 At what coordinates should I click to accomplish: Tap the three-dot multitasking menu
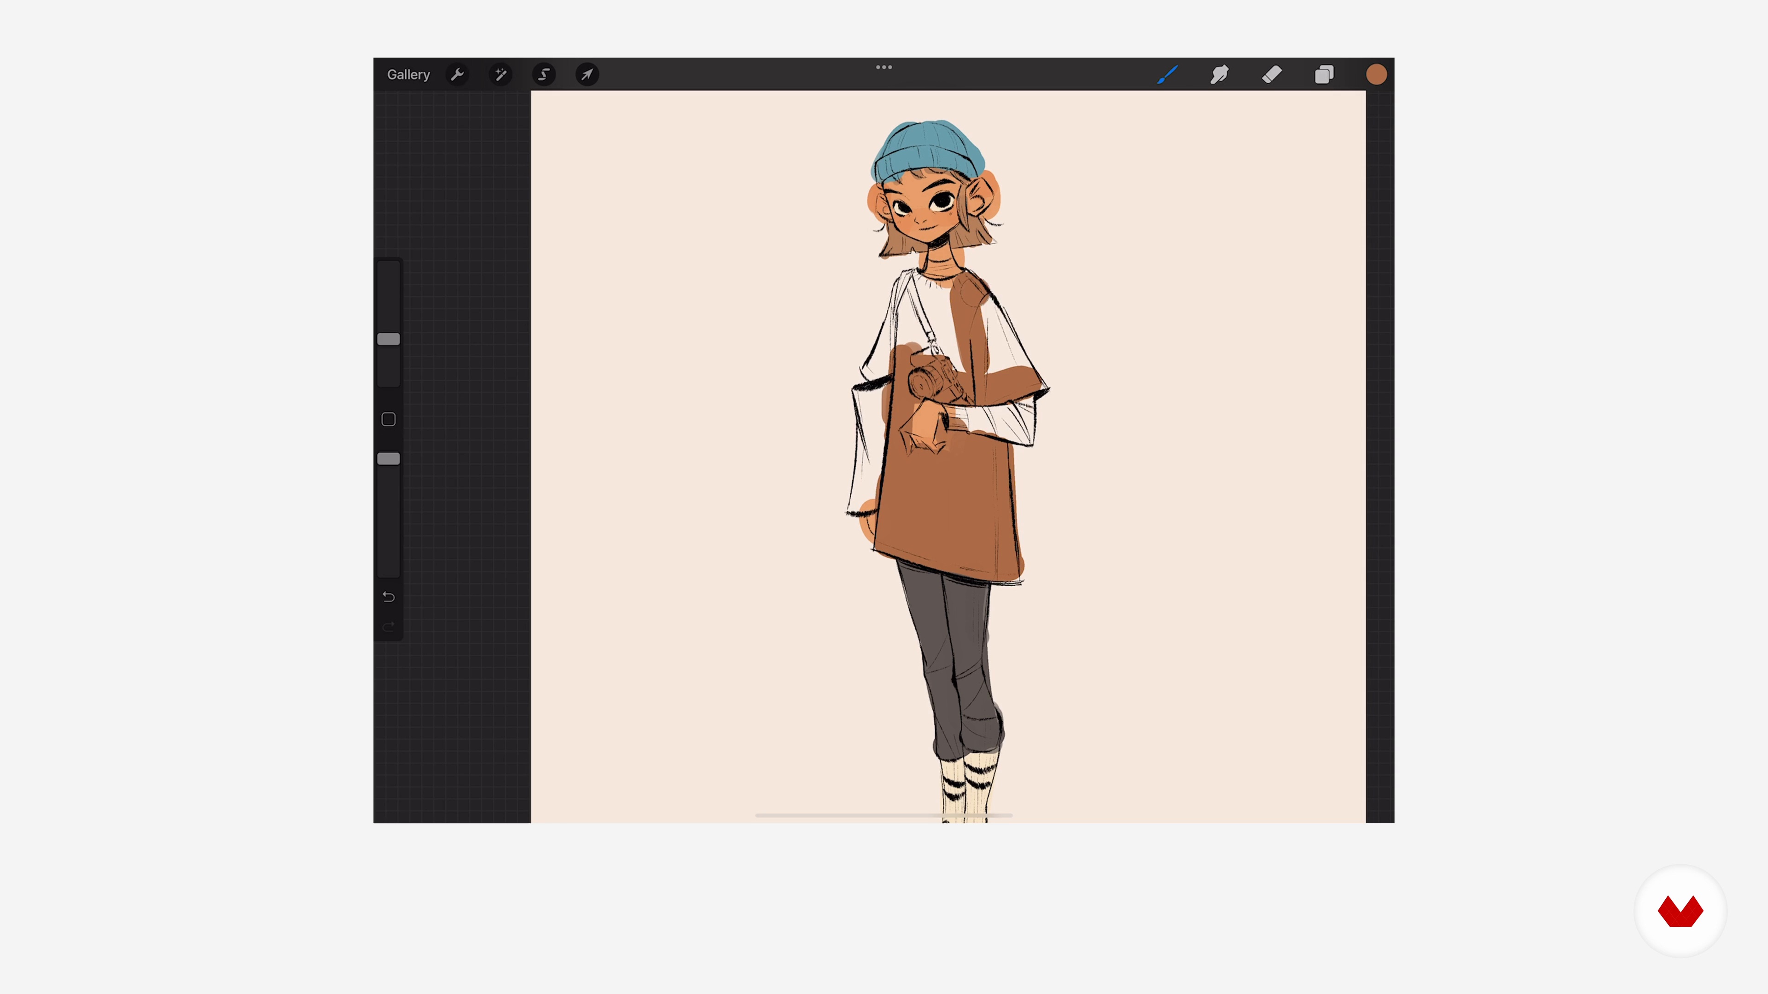[x=884, y=67]
